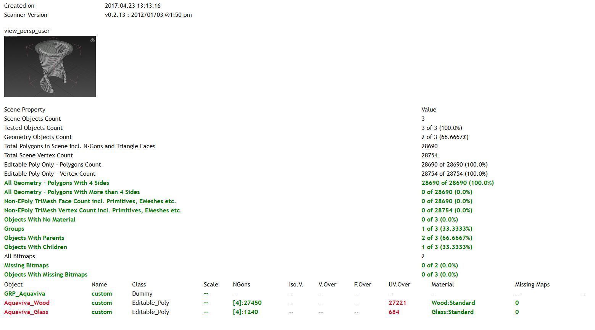Click the Class column header
The width and height of the screenshot is (595, 330).
[139, 285]
